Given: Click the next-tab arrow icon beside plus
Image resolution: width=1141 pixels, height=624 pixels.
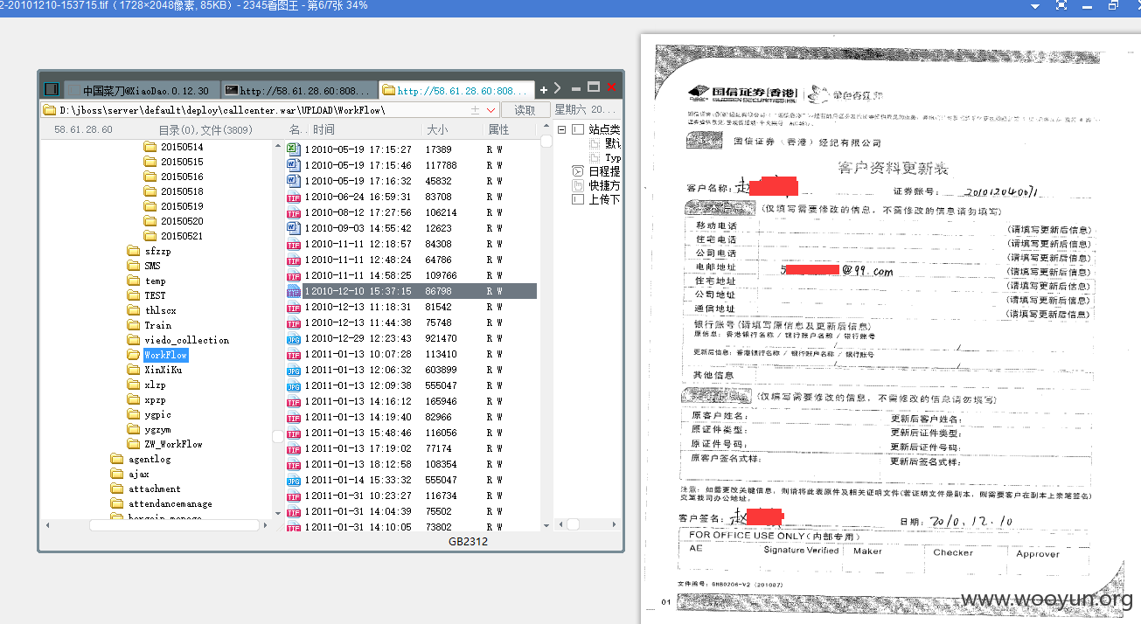Looking at the screenshot, I should click(x=558, y=88).
